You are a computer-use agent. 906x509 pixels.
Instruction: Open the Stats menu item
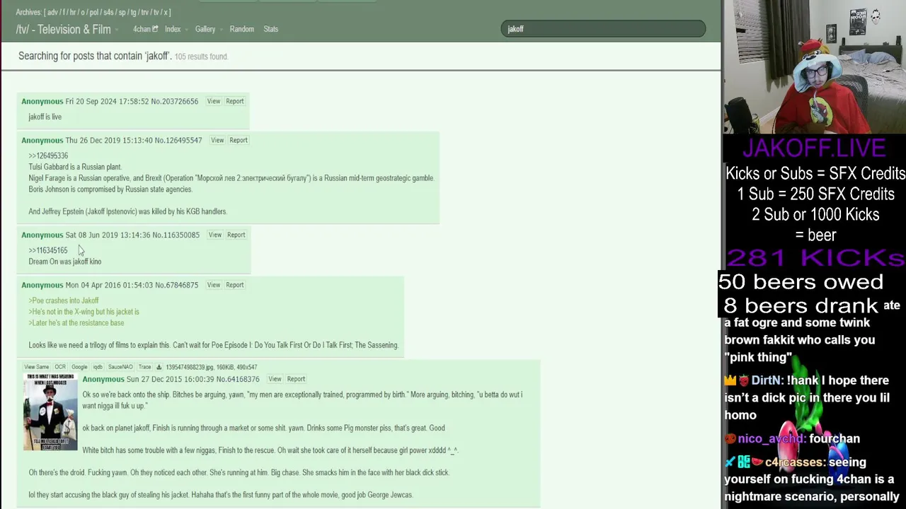(270, 29)
